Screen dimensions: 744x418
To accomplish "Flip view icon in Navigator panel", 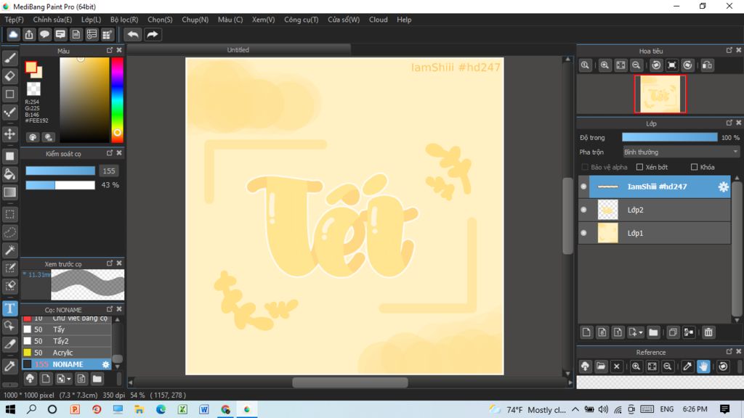I will click(707, 65).
